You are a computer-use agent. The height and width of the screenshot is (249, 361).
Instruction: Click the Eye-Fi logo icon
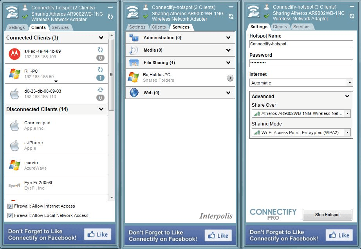coord(14,186)
